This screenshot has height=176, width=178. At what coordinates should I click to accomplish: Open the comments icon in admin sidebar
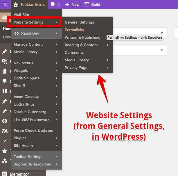(5, 81)
